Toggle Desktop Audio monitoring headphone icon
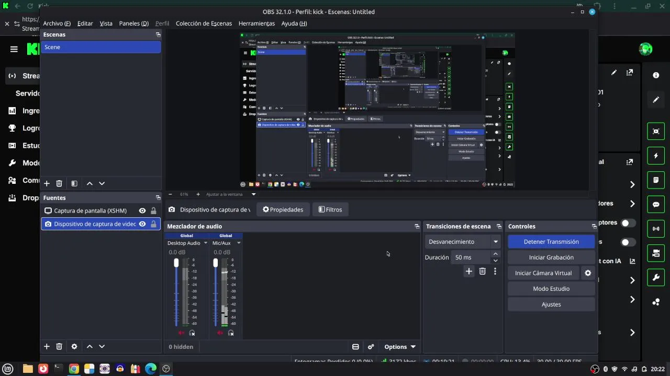The height and width of the screenshot is (376, 670). [x=192, y=333]
